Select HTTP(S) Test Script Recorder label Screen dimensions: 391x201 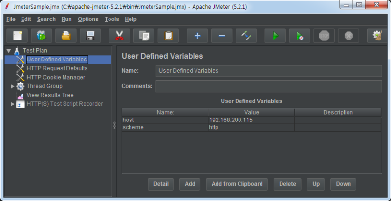tap(65, 104)
